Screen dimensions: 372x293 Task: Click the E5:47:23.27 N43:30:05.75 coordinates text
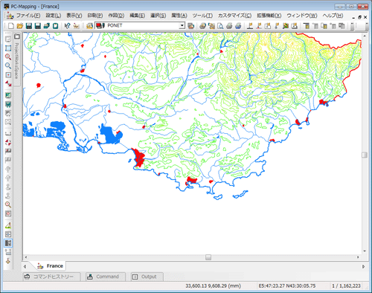coord(287,286)
